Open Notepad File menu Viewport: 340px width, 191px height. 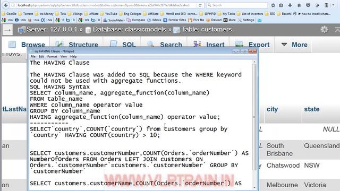[33, 57]
